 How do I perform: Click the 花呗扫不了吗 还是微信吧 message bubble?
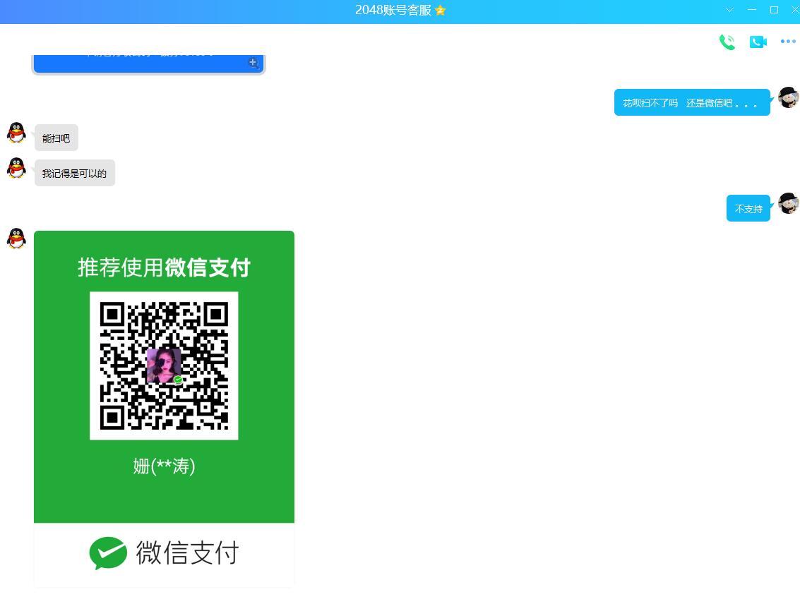click(692, 102)
